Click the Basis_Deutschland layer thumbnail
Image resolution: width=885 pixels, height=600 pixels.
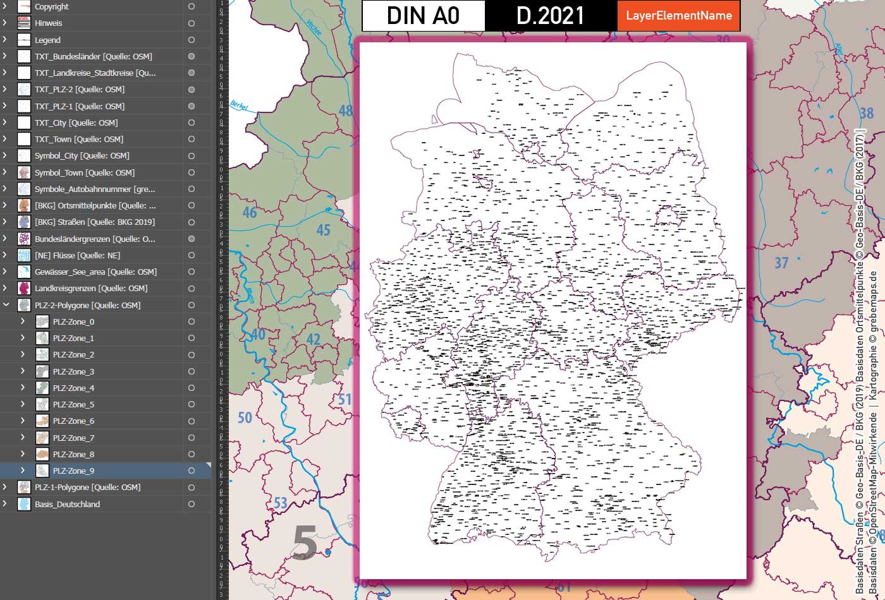point(23,504)
